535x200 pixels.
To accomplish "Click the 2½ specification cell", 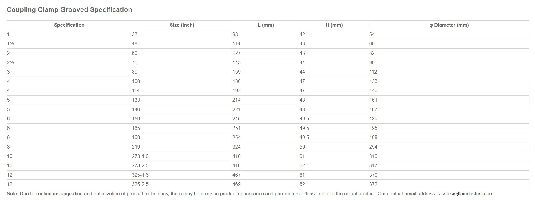I will (69, 62).
